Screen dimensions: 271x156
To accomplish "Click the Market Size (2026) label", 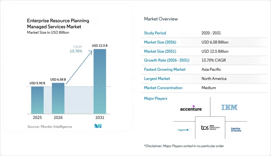I will [160, 42].
